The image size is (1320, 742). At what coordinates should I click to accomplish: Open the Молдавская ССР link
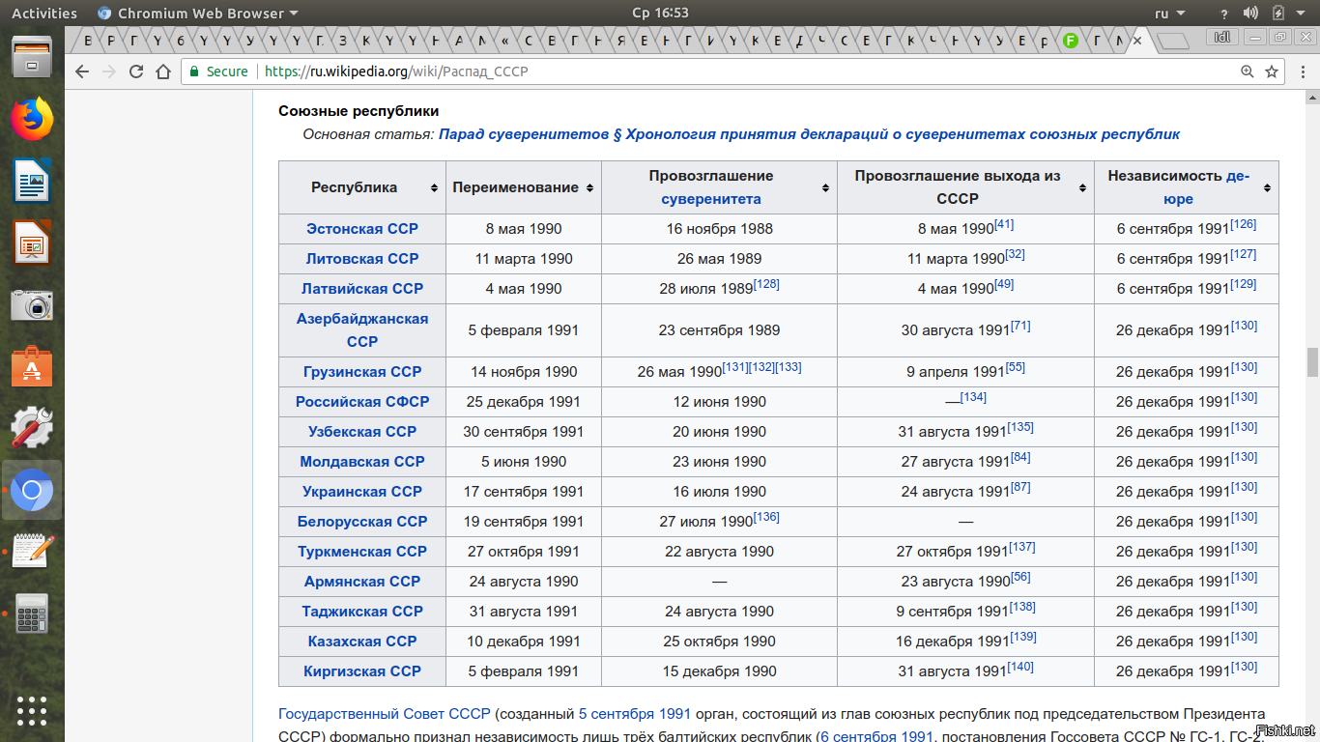tap(362, 462)
